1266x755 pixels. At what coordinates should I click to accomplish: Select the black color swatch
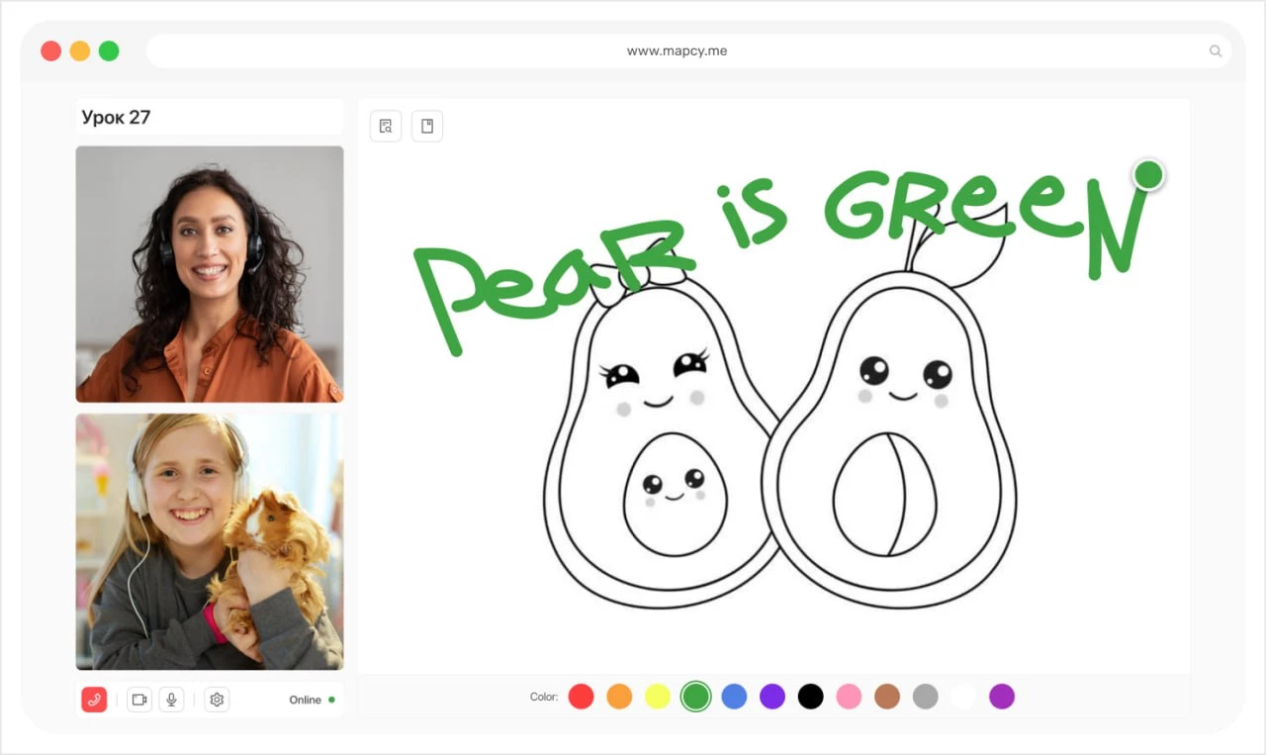(x=810, y=697)
